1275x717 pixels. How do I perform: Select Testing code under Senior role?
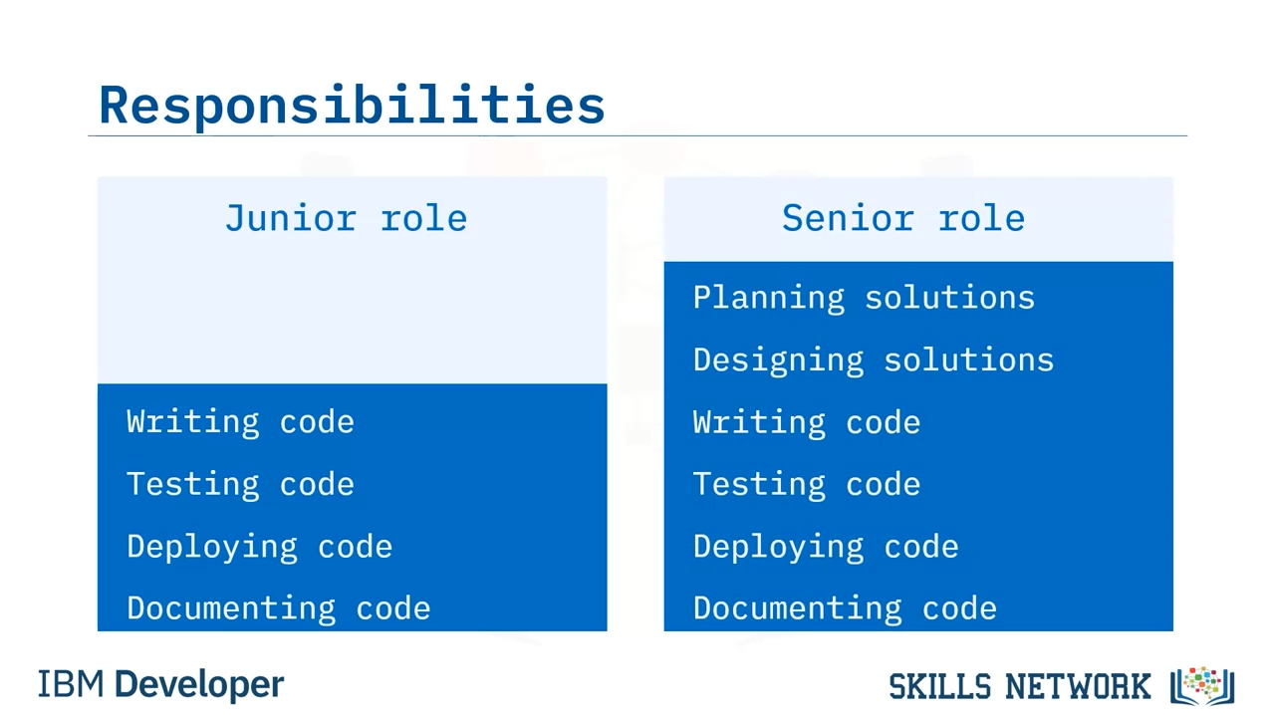pyautogui.click(x=806, y=484)
